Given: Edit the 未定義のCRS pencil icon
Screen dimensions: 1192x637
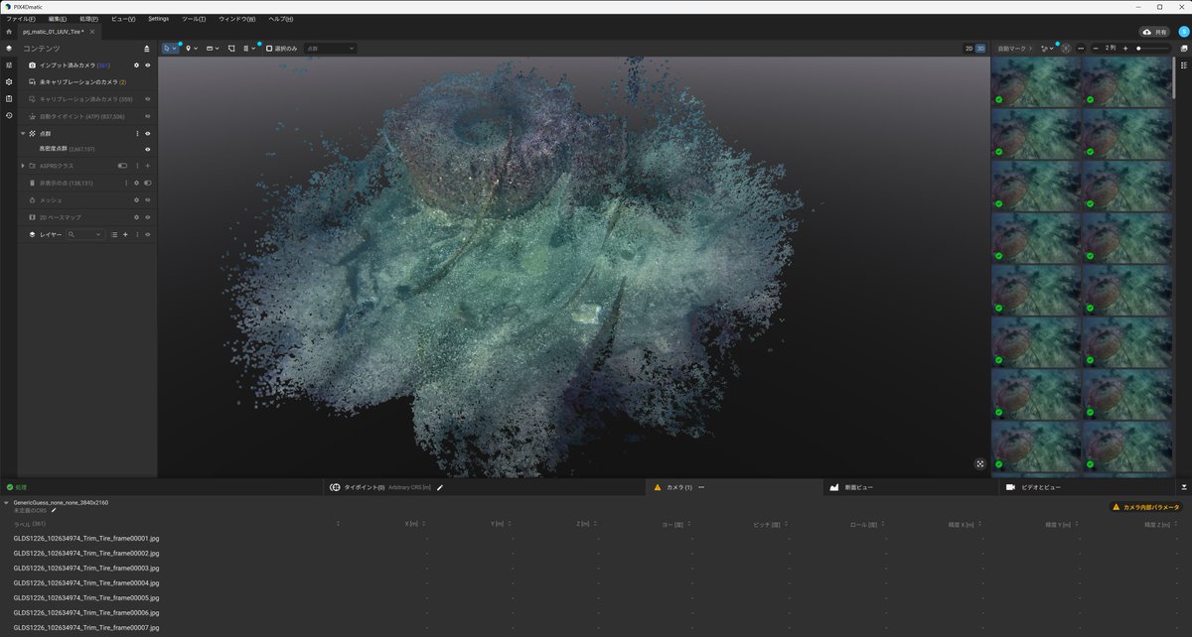Looking at the screenshot, I should point(55,510).
